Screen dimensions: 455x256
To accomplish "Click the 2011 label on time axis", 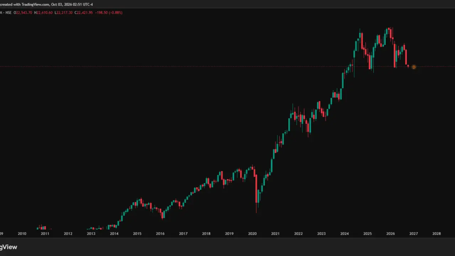I will coord(45,234).
